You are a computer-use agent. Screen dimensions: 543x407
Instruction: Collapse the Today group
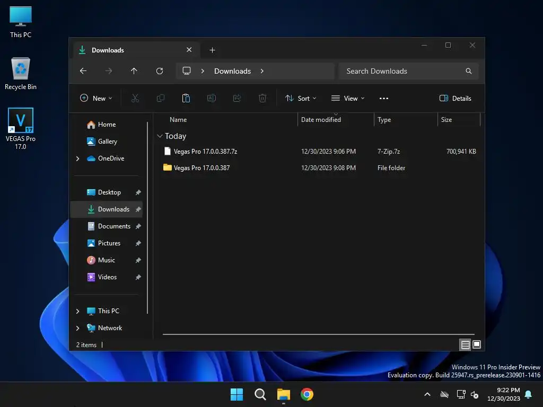[x=160, y=136]
